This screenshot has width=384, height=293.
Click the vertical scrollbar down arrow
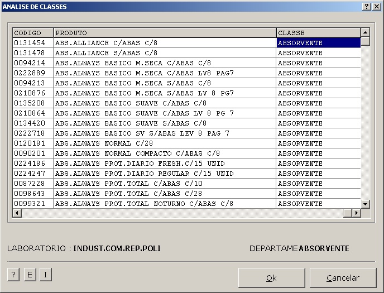tap(365, 204)
